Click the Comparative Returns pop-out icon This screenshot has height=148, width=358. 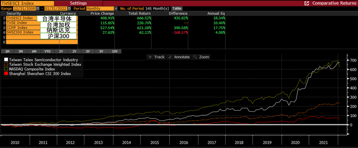point(307,3)
